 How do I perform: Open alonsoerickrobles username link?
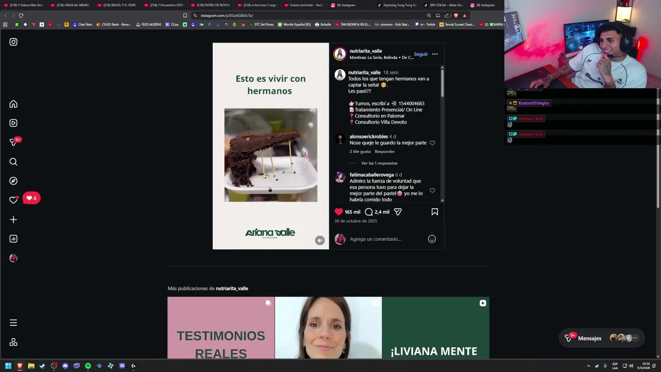coord(369,137)
